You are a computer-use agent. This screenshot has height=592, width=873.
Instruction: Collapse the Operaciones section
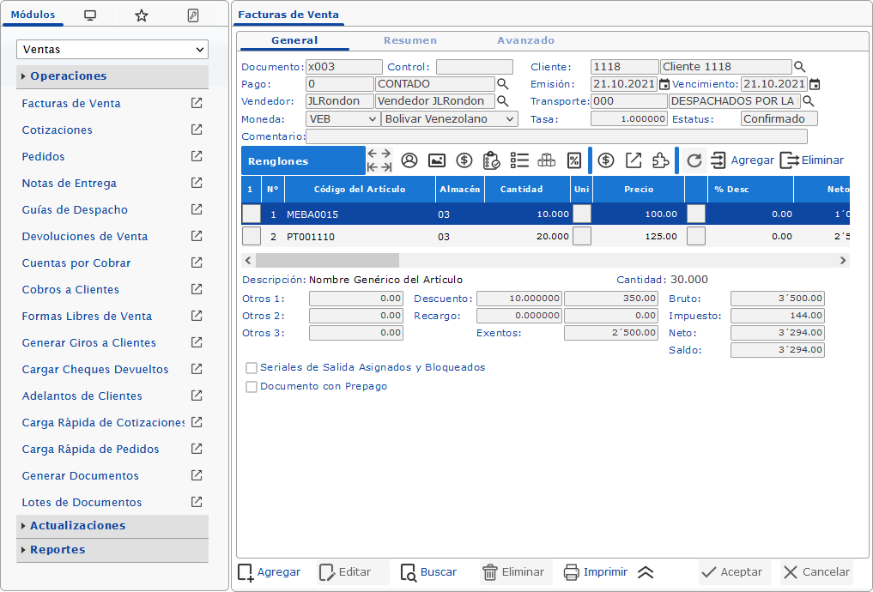pyautogui.click(x=112, y=76)
